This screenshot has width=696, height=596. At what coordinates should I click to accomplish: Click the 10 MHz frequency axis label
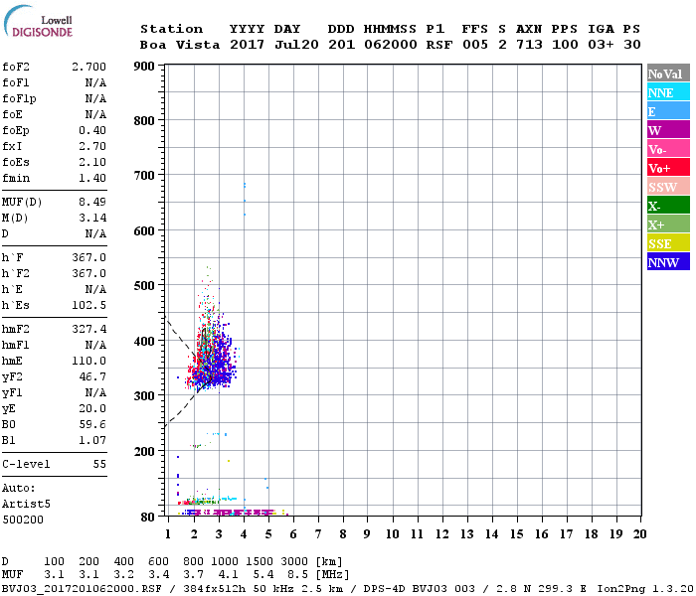(x=392, y=534)
